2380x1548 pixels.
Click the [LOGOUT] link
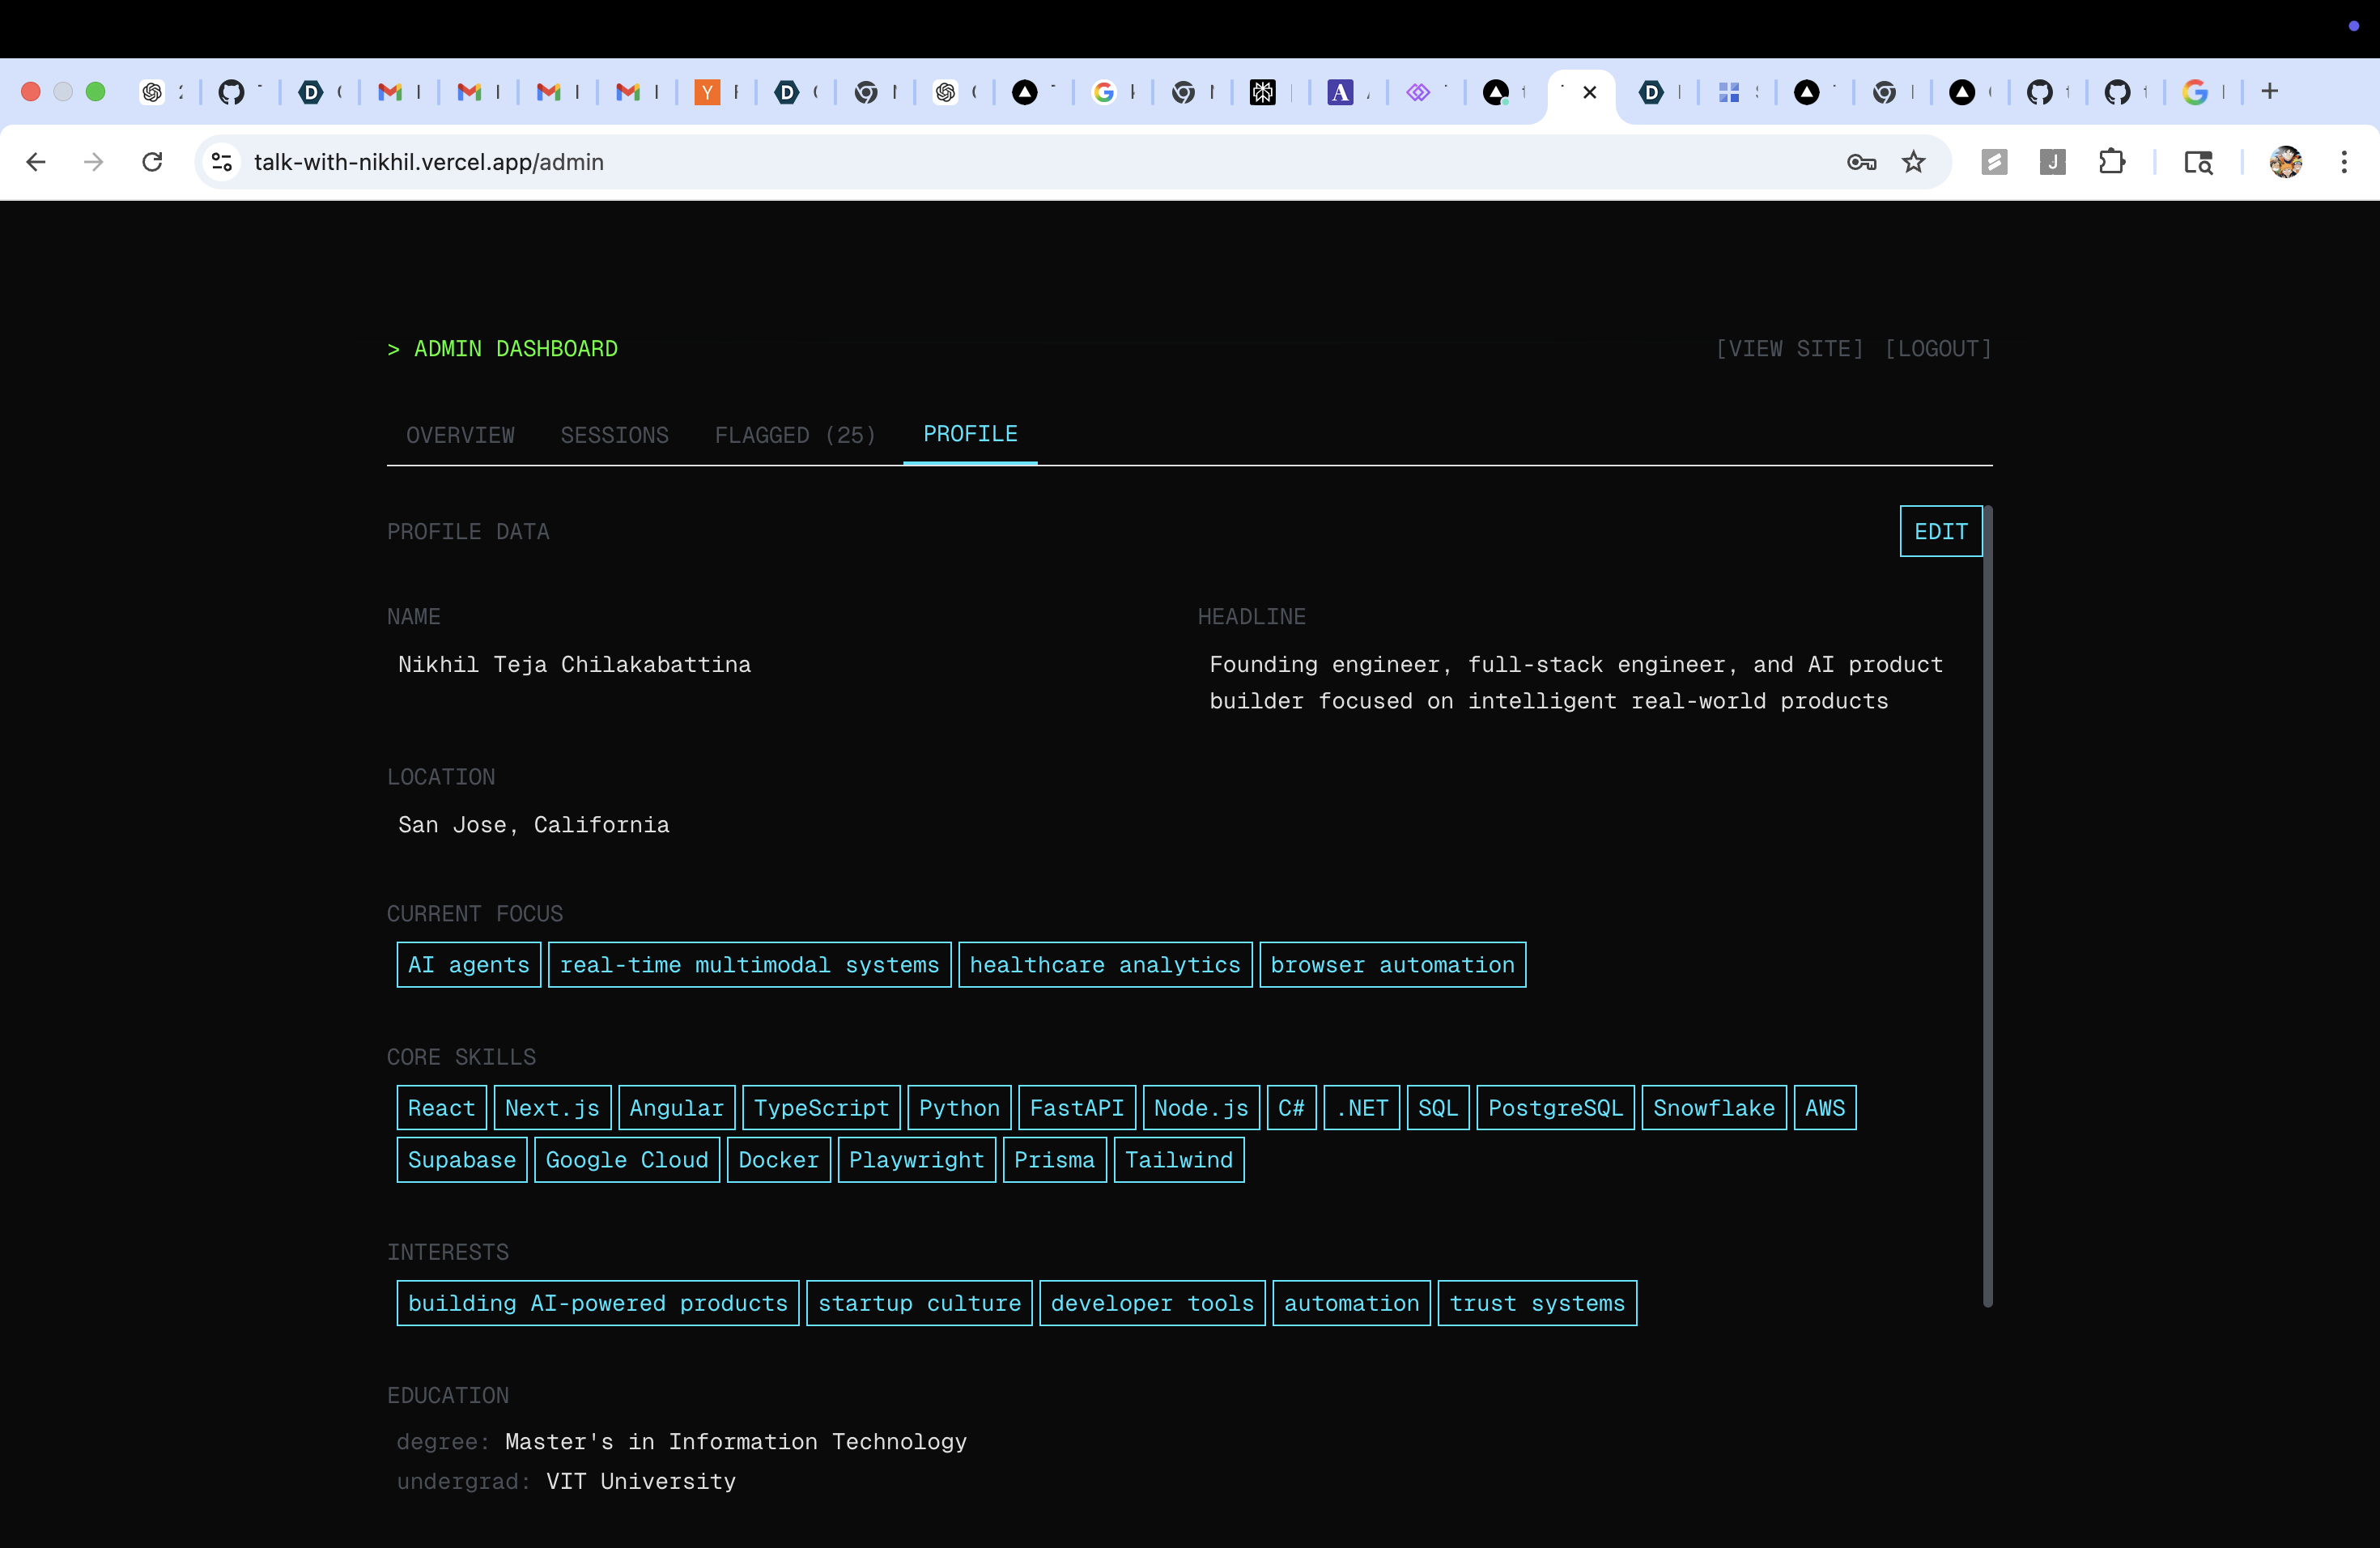click(1938, 348)
